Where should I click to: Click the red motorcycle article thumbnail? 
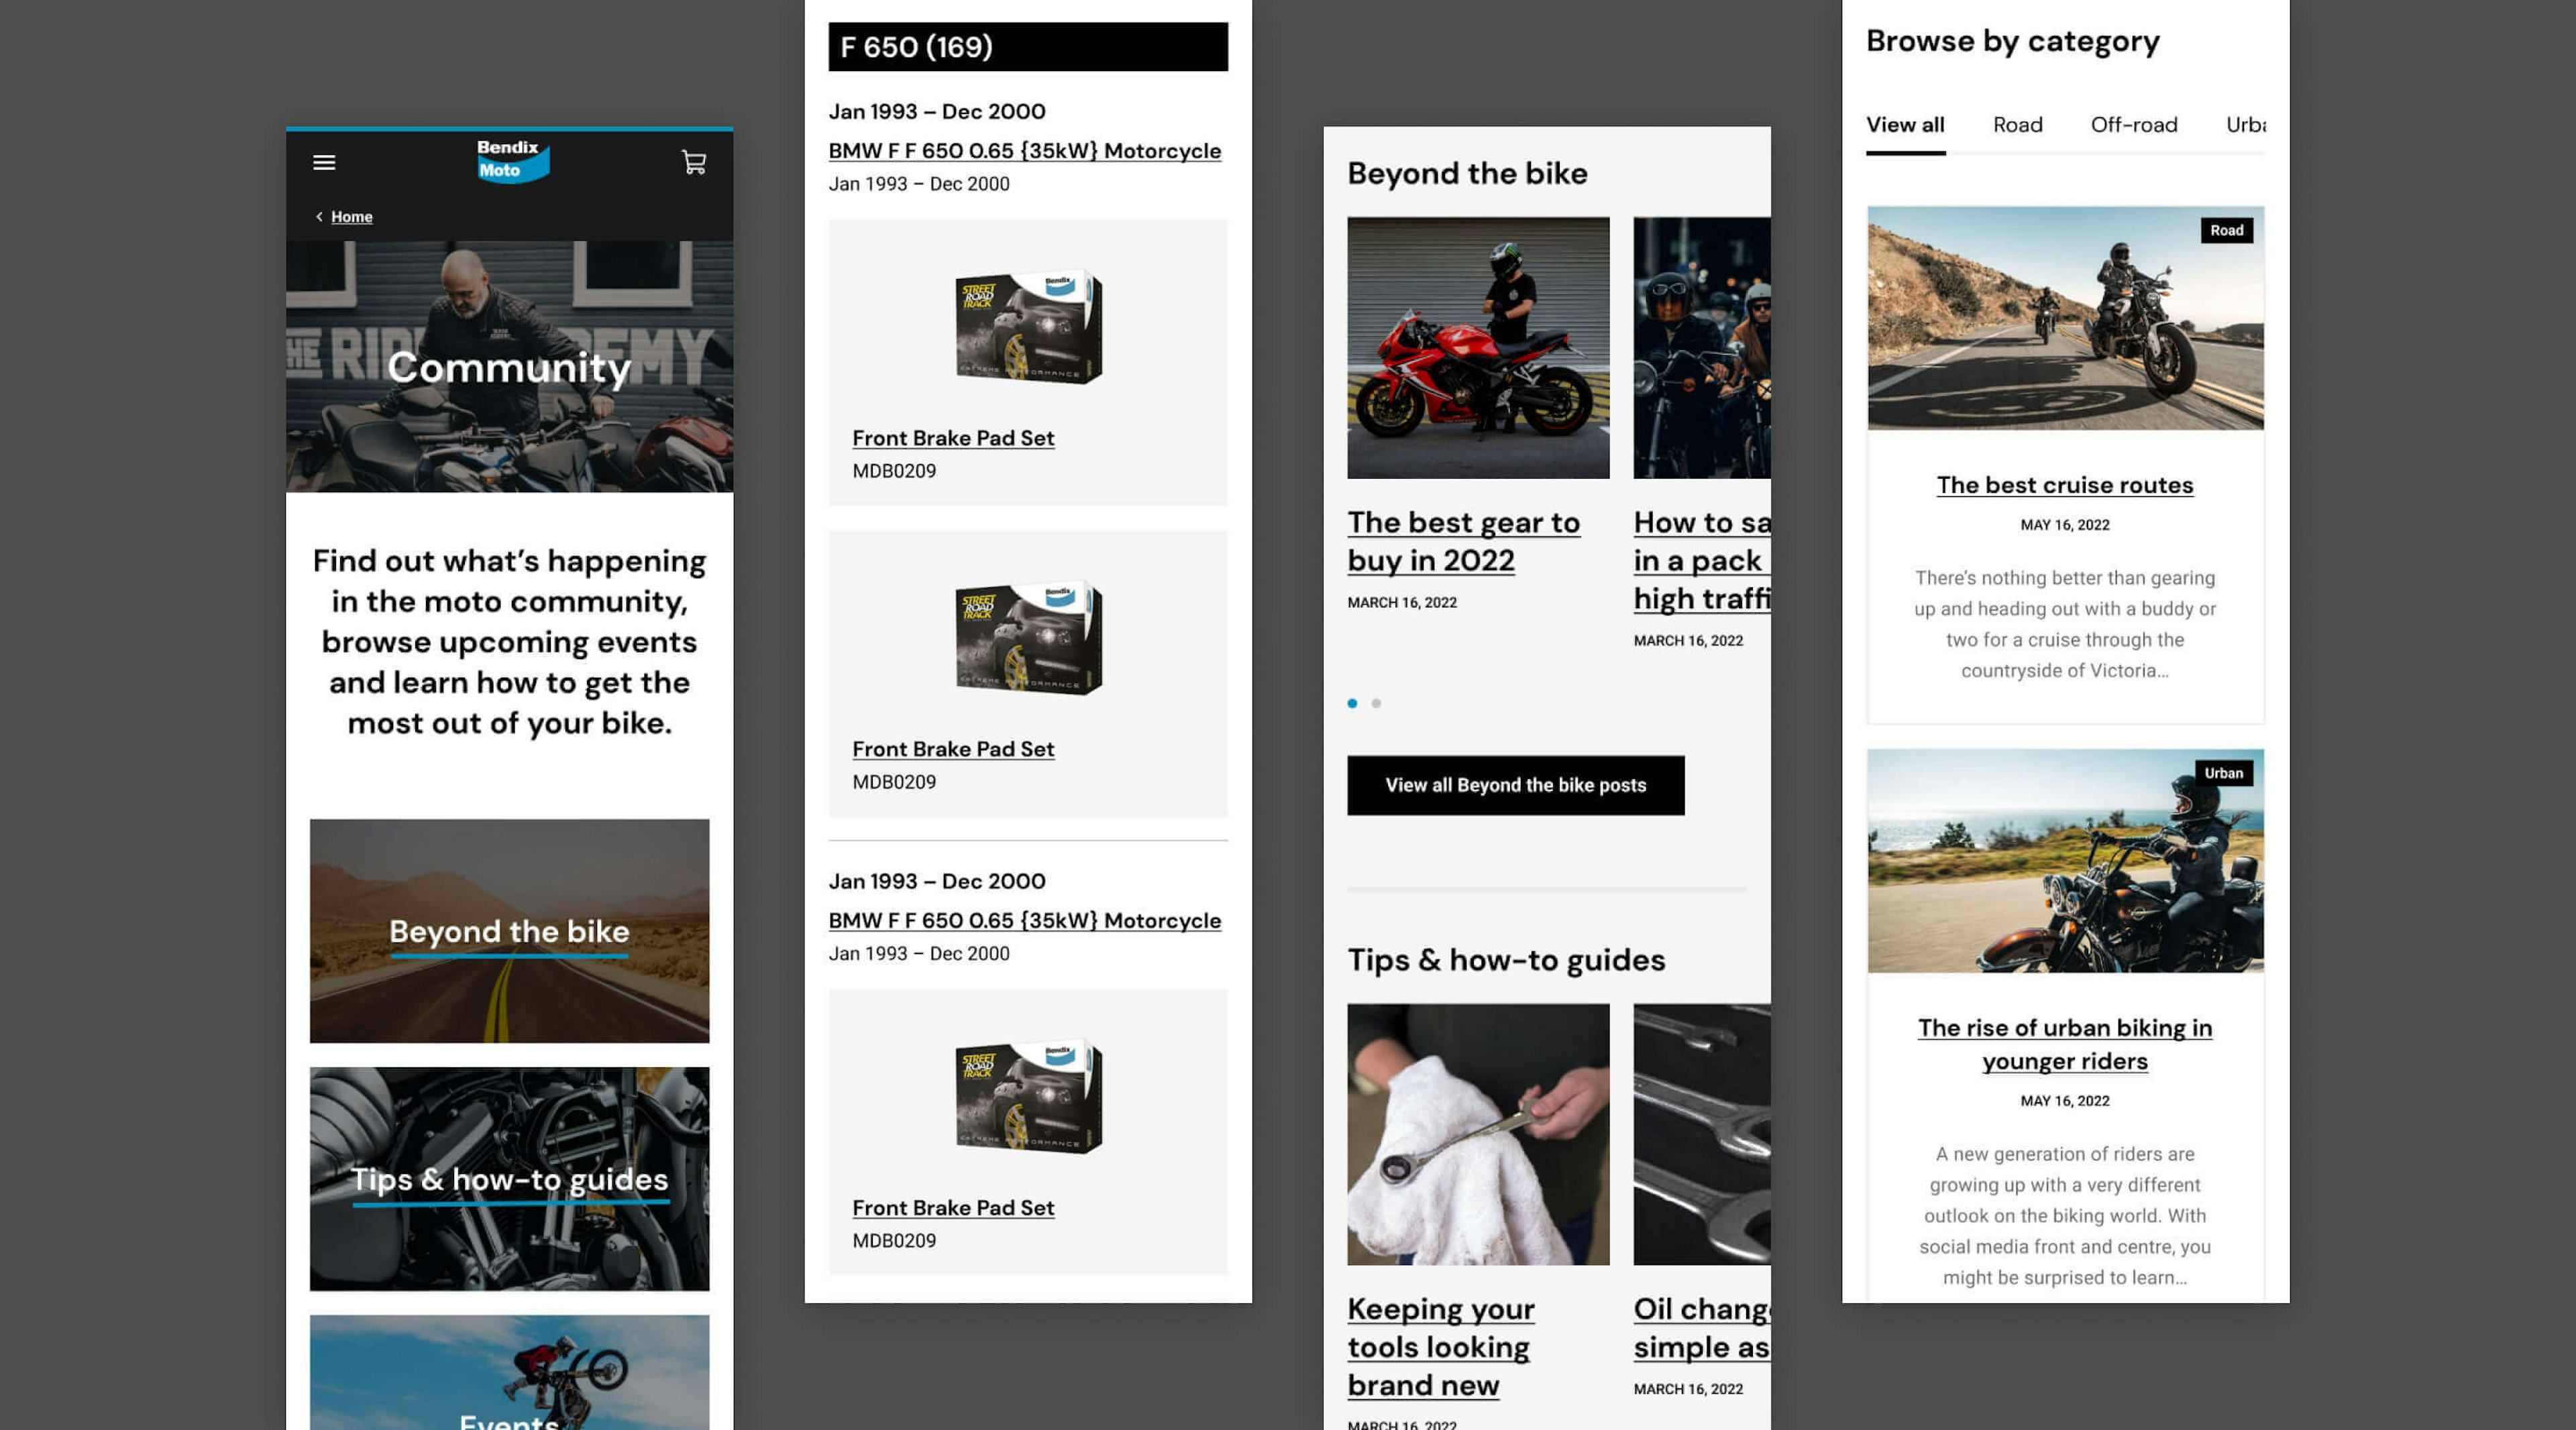(1477, 348)
